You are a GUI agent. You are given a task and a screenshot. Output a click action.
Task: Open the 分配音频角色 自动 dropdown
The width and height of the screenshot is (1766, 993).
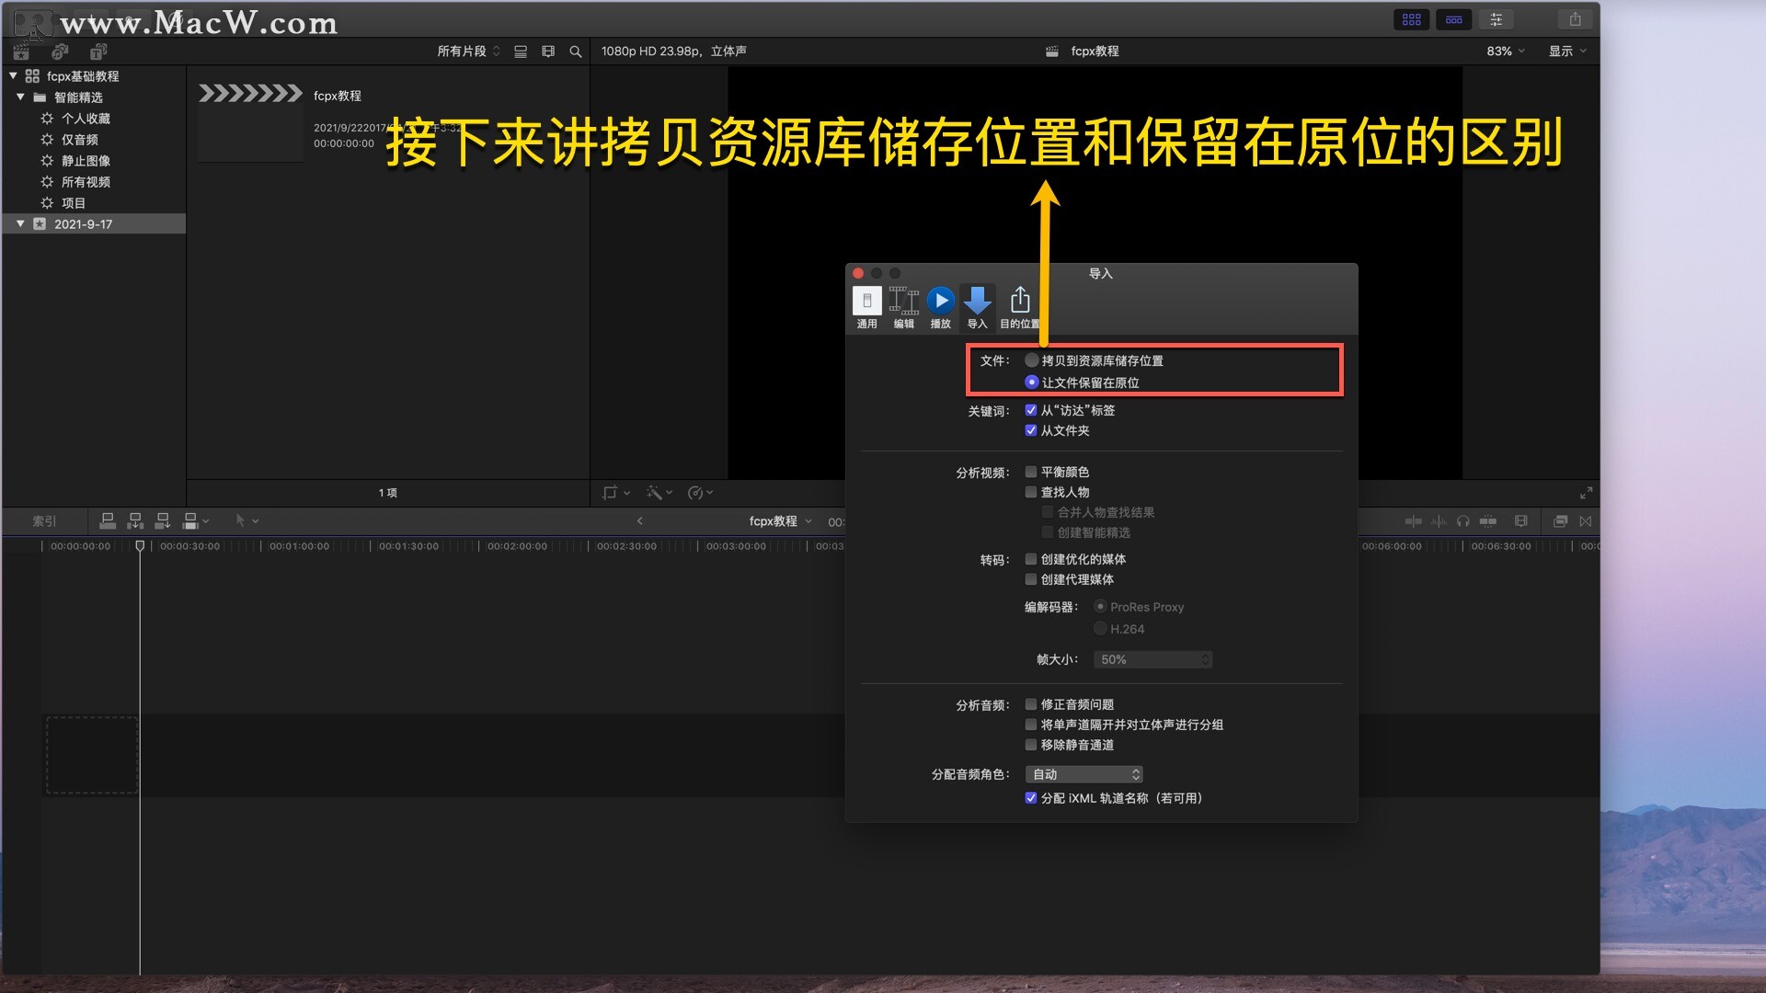(x=1084, y=774)
